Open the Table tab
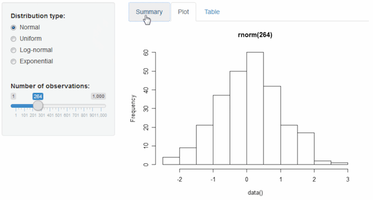373x200 pixels. tap(212, 12)
